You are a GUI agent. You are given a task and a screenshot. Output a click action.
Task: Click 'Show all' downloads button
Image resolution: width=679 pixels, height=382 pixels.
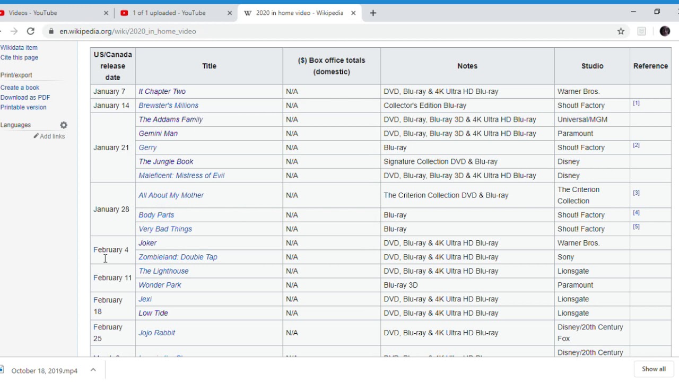click(x=654, y=369)
